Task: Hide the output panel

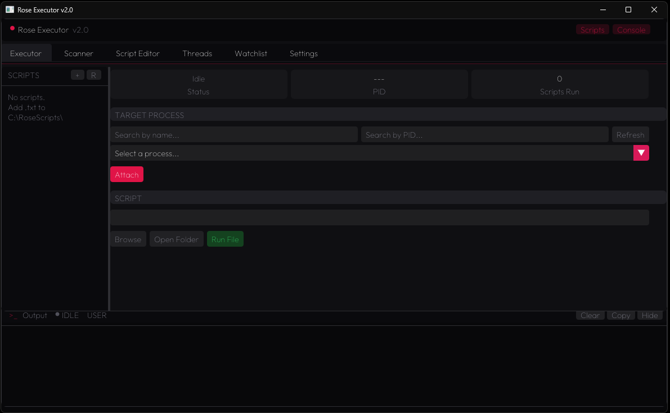Action: [650, 315]
